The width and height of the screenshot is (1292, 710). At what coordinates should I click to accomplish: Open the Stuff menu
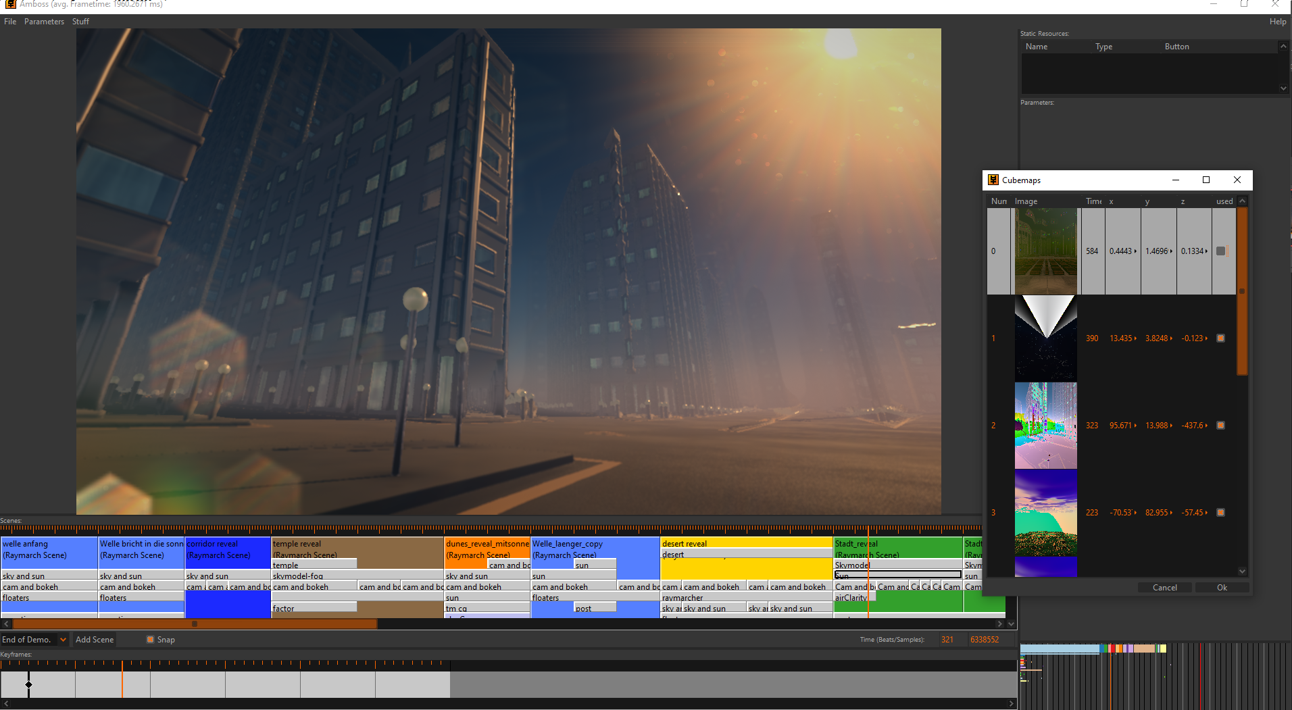coord(80,22)
